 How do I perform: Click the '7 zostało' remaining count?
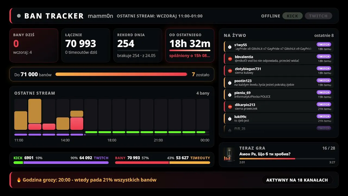[201, 74]
